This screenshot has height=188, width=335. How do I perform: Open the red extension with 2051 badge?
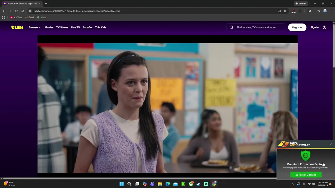(293, 11)
